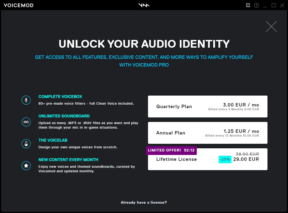Viewport: 288px width, 213px height.
Task: Click the 'UNLIMITED SOUNDBOARD' heading
Action: [x=64, y=116]
